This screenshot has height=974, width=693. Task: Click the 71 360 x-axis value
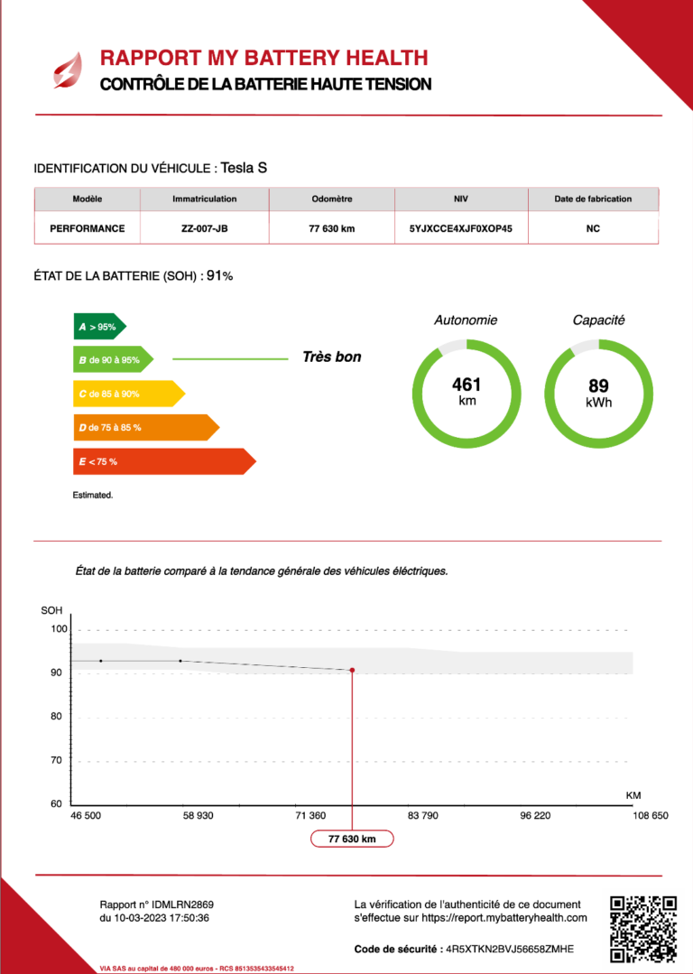point(310,815)
